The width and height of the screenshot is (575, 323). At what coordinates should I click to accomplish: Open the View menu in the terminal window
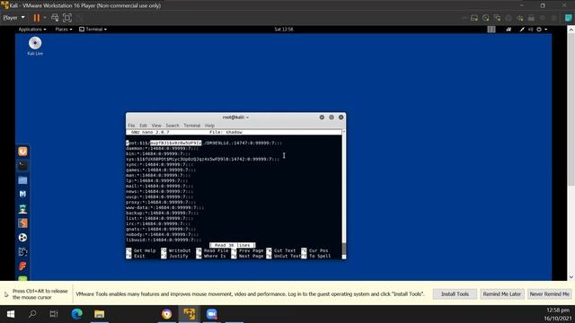[156, 126]
